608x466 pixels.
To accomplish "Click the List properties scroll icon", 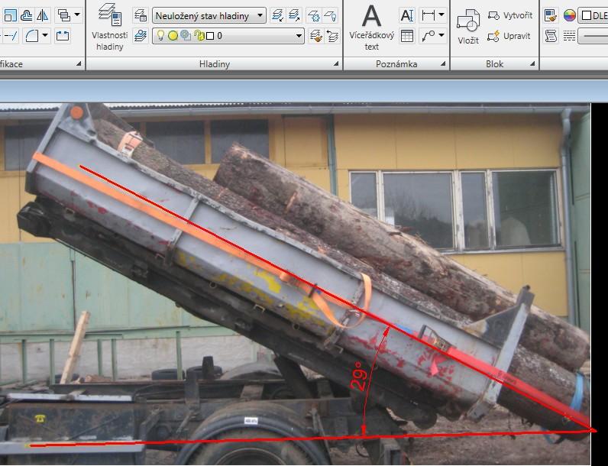I will click(551, 36).
